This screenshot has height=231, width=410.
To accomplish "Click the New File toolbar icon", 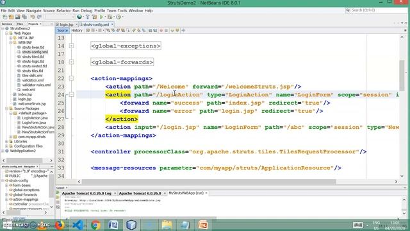I will coord(4,17).
